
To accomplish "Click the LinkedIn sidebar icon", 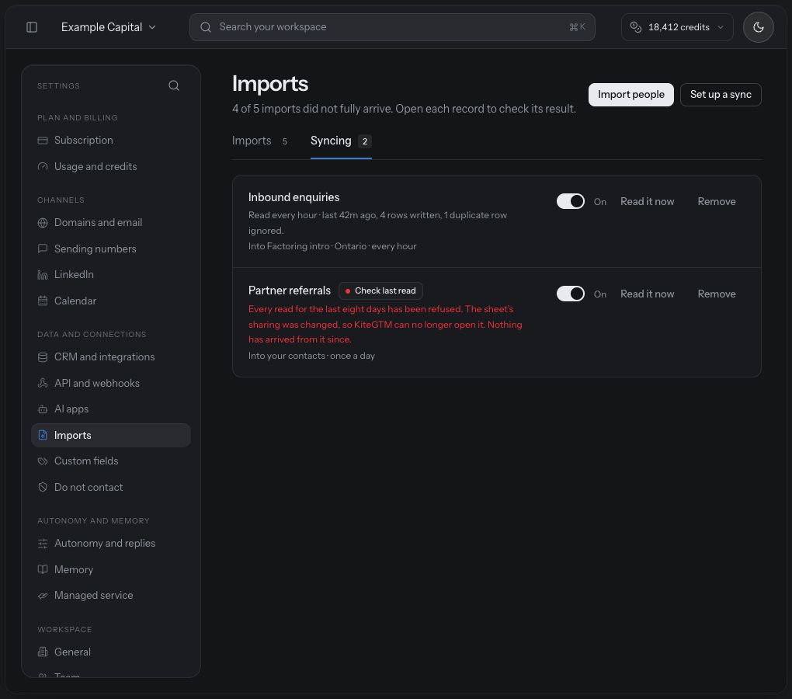I will (43, 275).
